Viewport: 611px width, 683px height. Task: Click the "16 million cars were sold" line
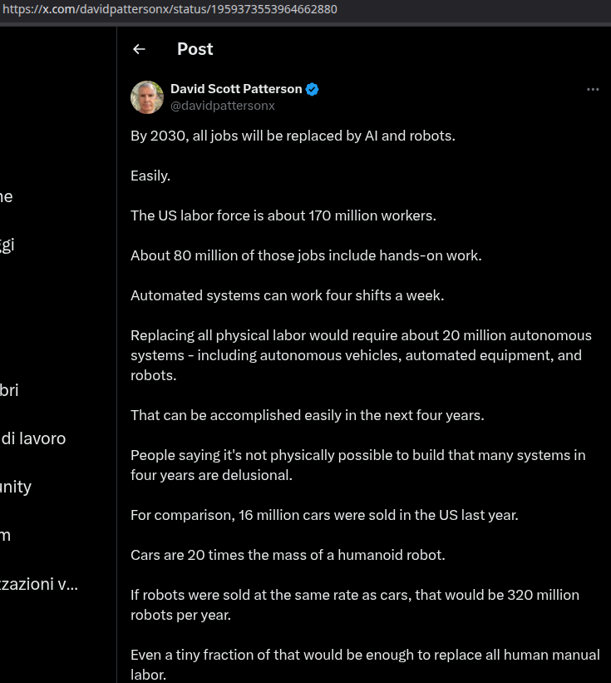(x=324, y=515)
